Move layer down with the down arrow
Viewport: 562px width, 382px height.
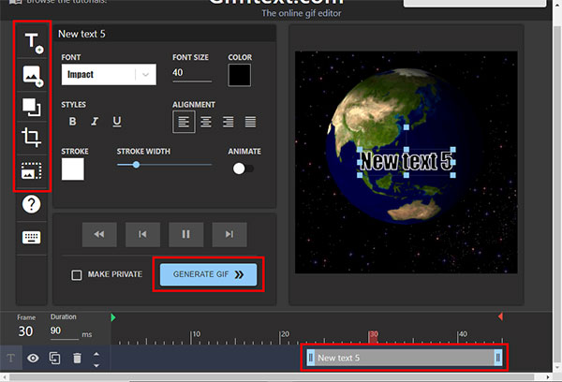point(96,363)
